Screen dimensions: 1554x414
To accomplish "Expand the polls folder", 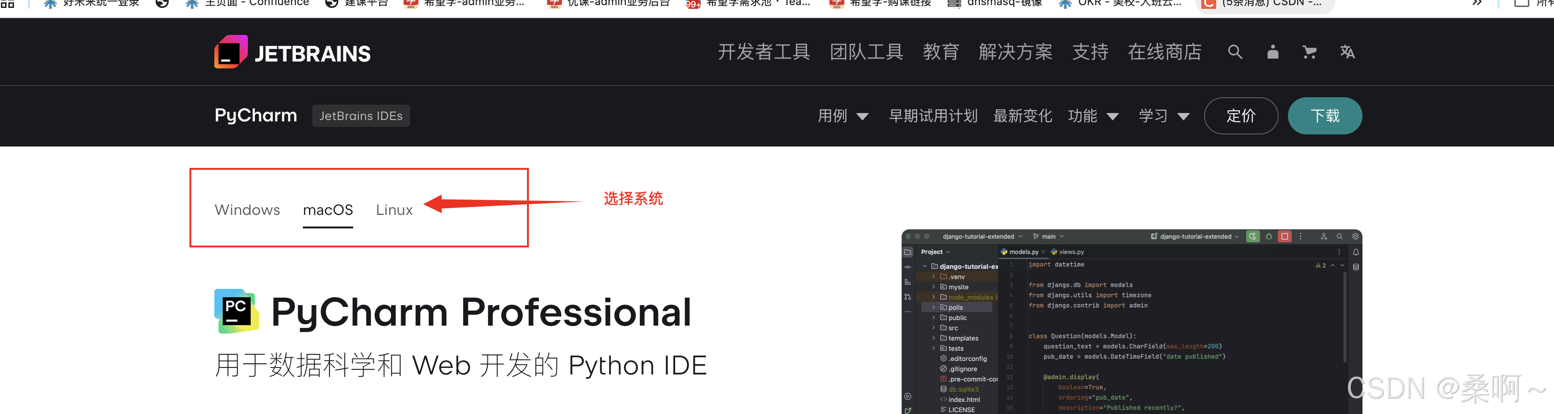I will click(x=934, y=307).
